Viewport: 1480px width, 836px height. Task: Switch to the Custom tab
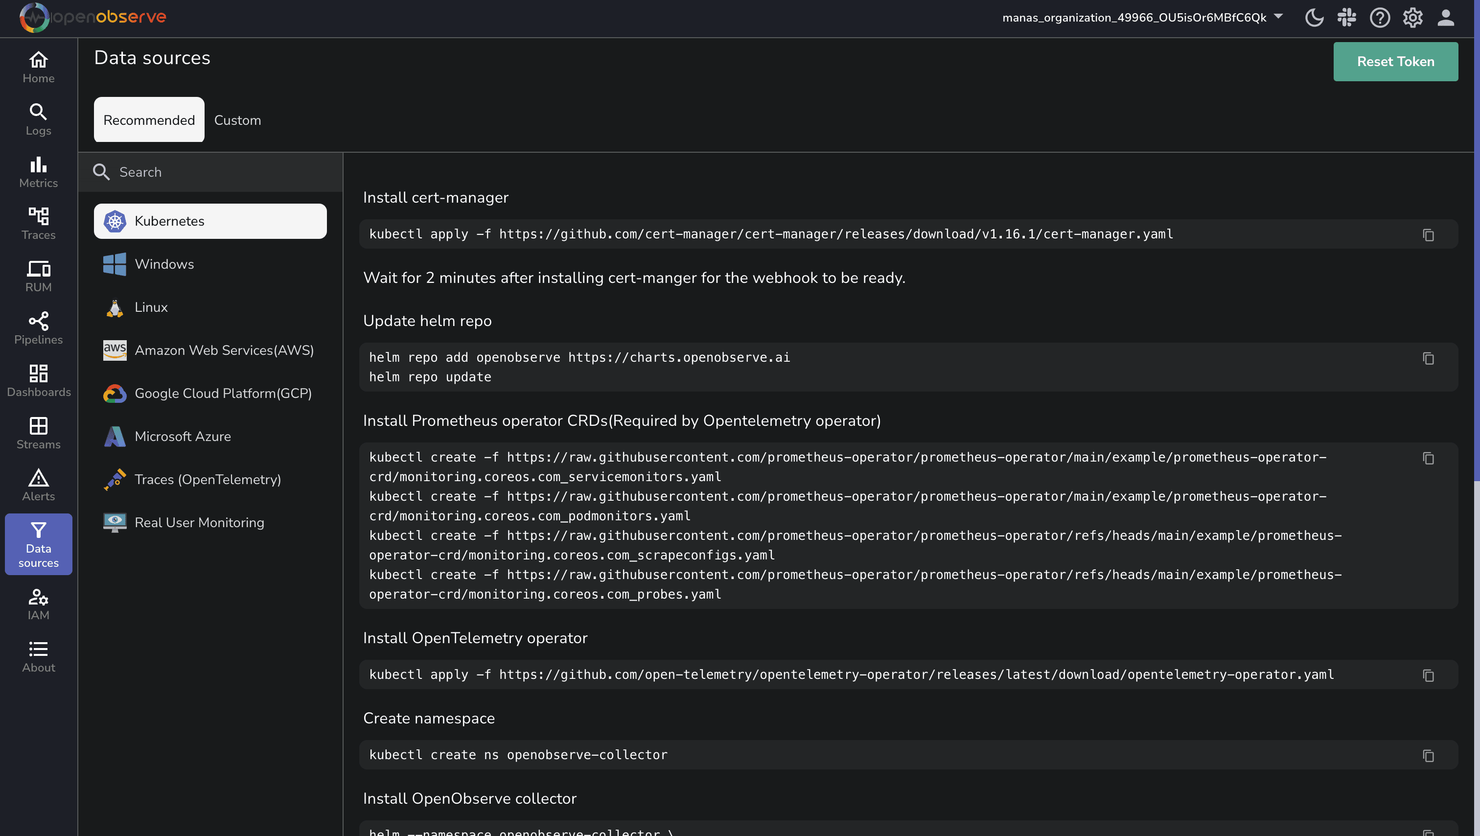237,119
